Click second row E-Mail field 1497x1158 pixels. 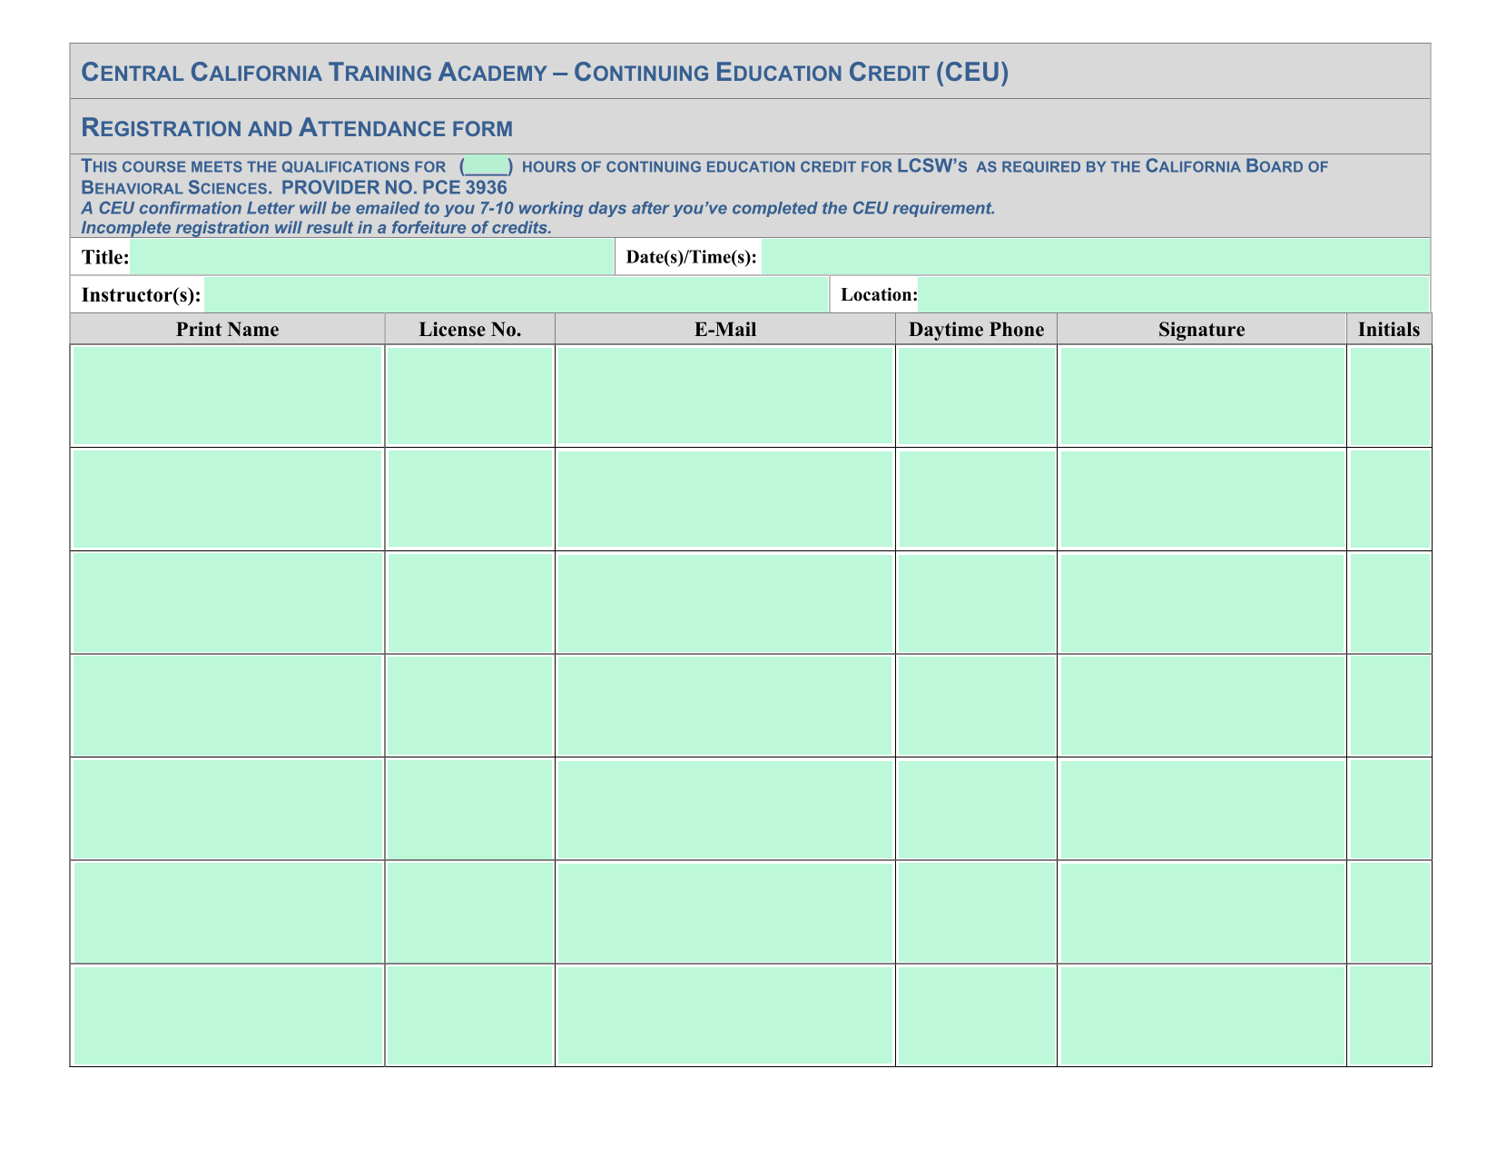[x=725, y=499]
